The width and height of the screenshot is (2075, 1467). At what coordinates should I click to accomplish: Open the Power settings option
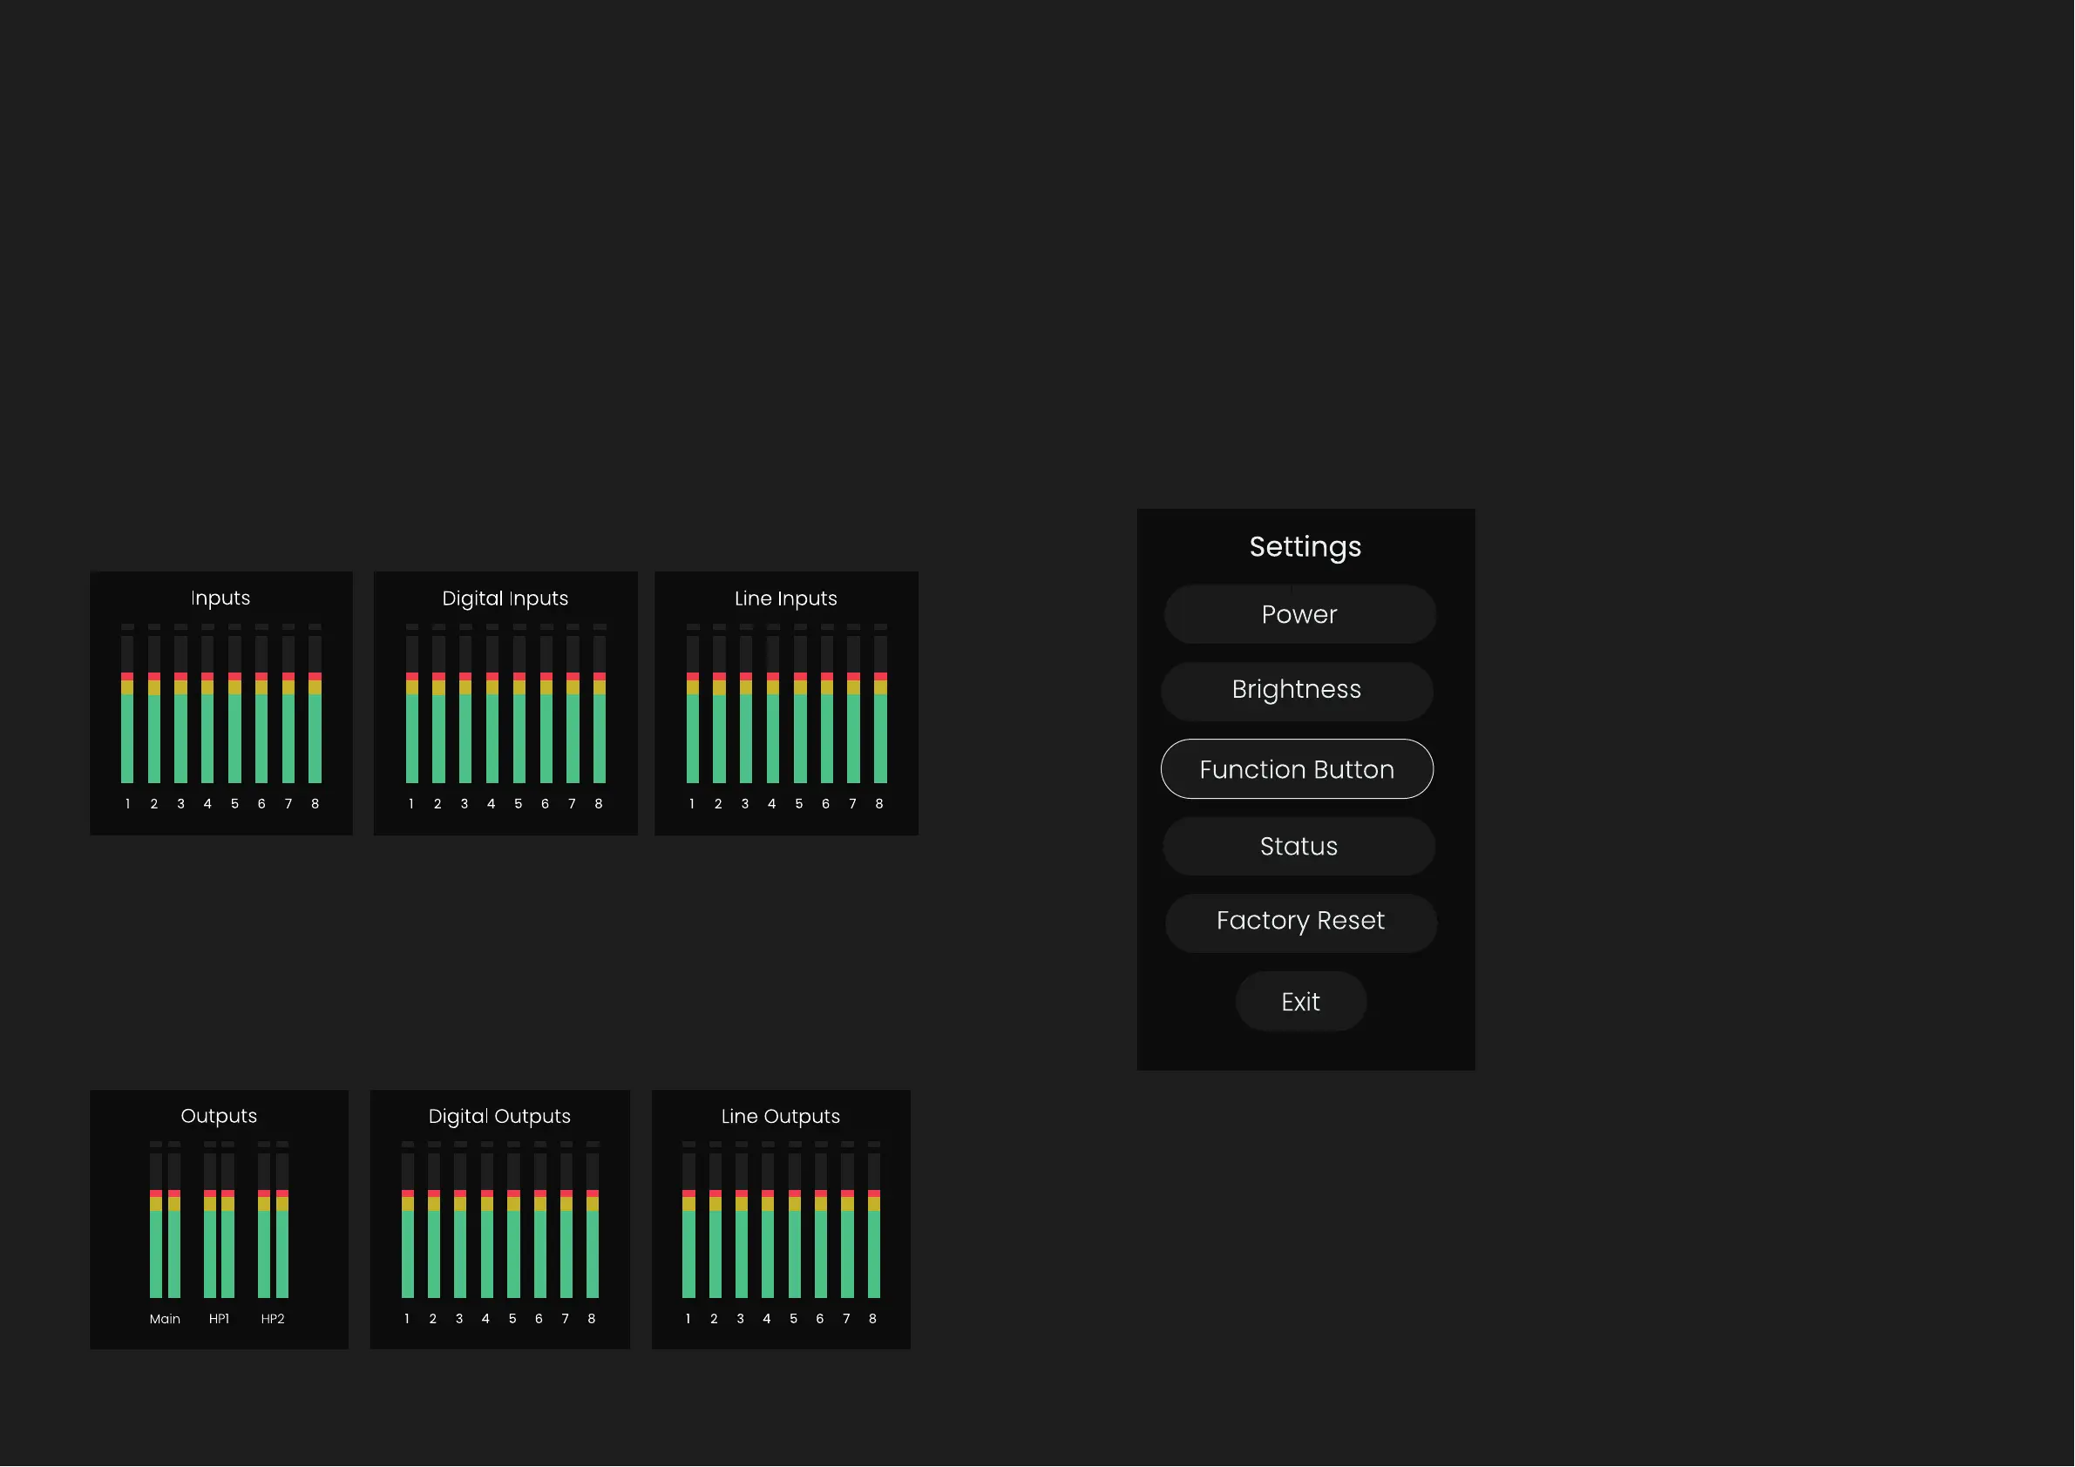pos(1299,614)
